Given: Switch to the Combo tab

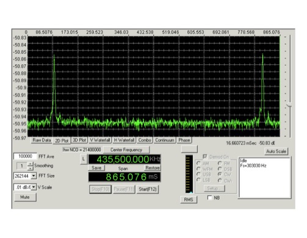Looking at the screenshot, I should click(x=145, y=140).
